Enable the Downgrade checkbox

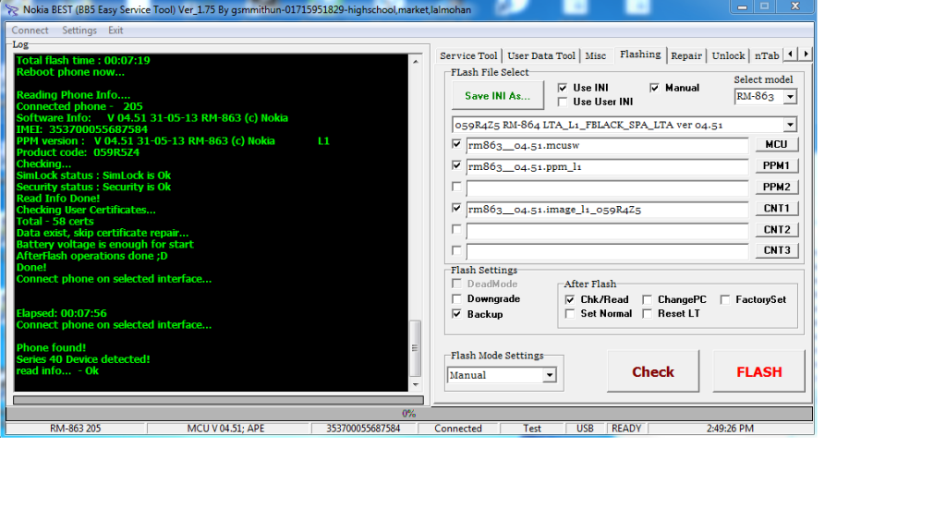point(457,299)
